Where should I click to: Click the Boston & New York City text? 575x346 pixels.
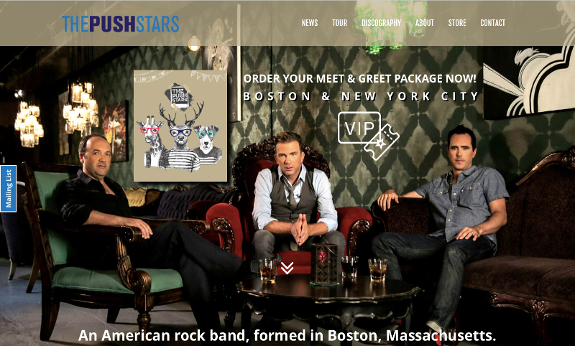361,96
